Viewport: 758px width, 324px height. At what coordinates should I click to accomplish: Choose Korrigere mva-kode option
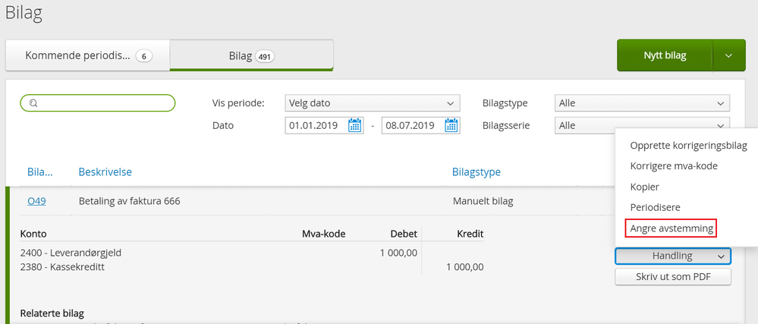[x=674, y=166]
